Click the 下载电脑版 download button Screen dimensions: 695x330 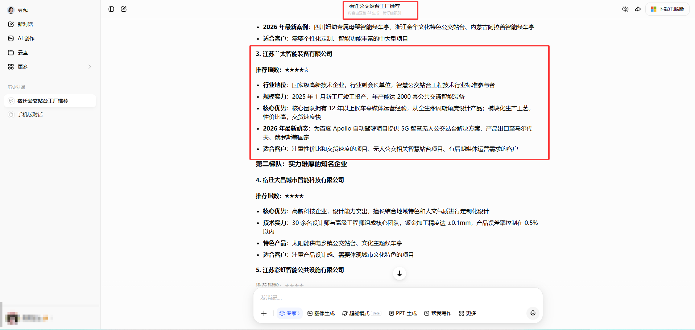pos(667,9)
